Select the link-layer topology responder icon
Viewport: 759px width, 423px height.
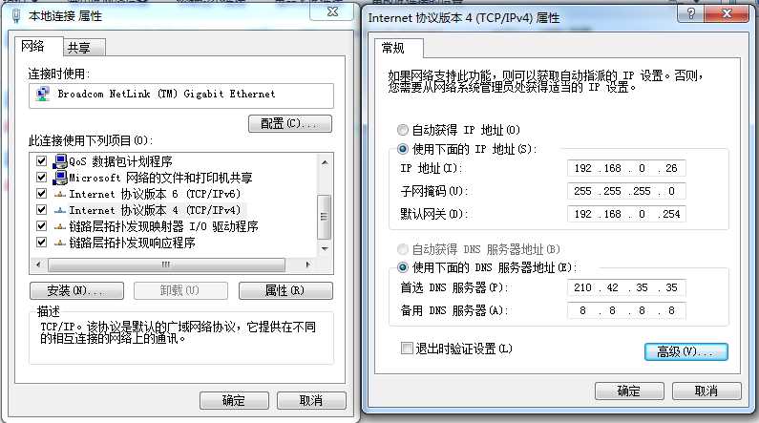(x=60, y=243)
